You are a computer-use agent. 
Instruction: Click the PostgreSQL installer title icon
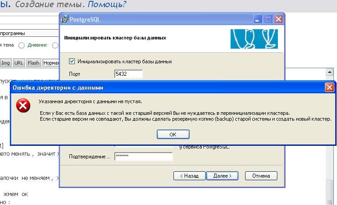65,19
